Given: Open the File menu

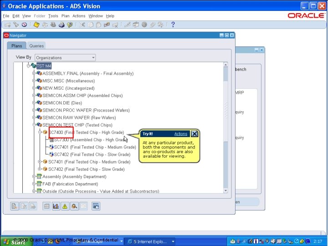Looking at the screenshot, I should coord(6,16).
